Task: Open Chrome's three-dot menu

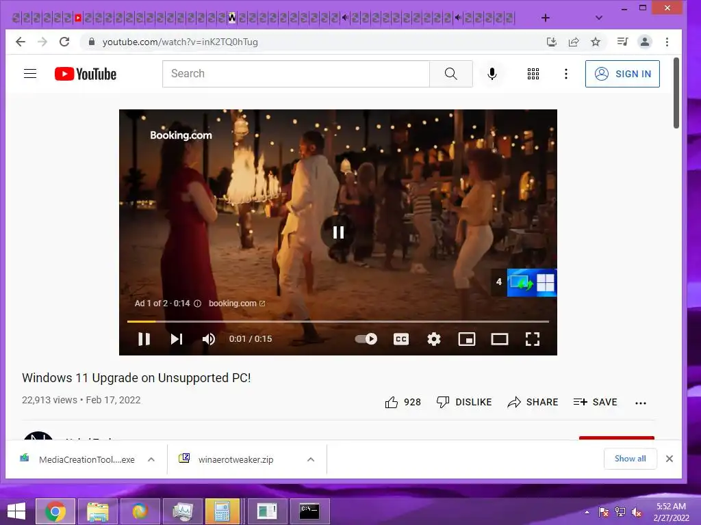Action: 667,42
